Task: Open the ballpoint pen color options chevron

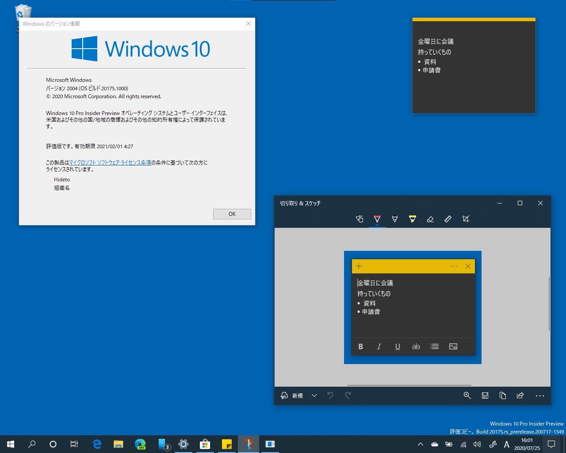Action: 377,224
